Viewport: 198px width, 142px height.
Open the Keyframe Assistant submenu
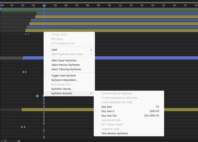tap(62, 93)
